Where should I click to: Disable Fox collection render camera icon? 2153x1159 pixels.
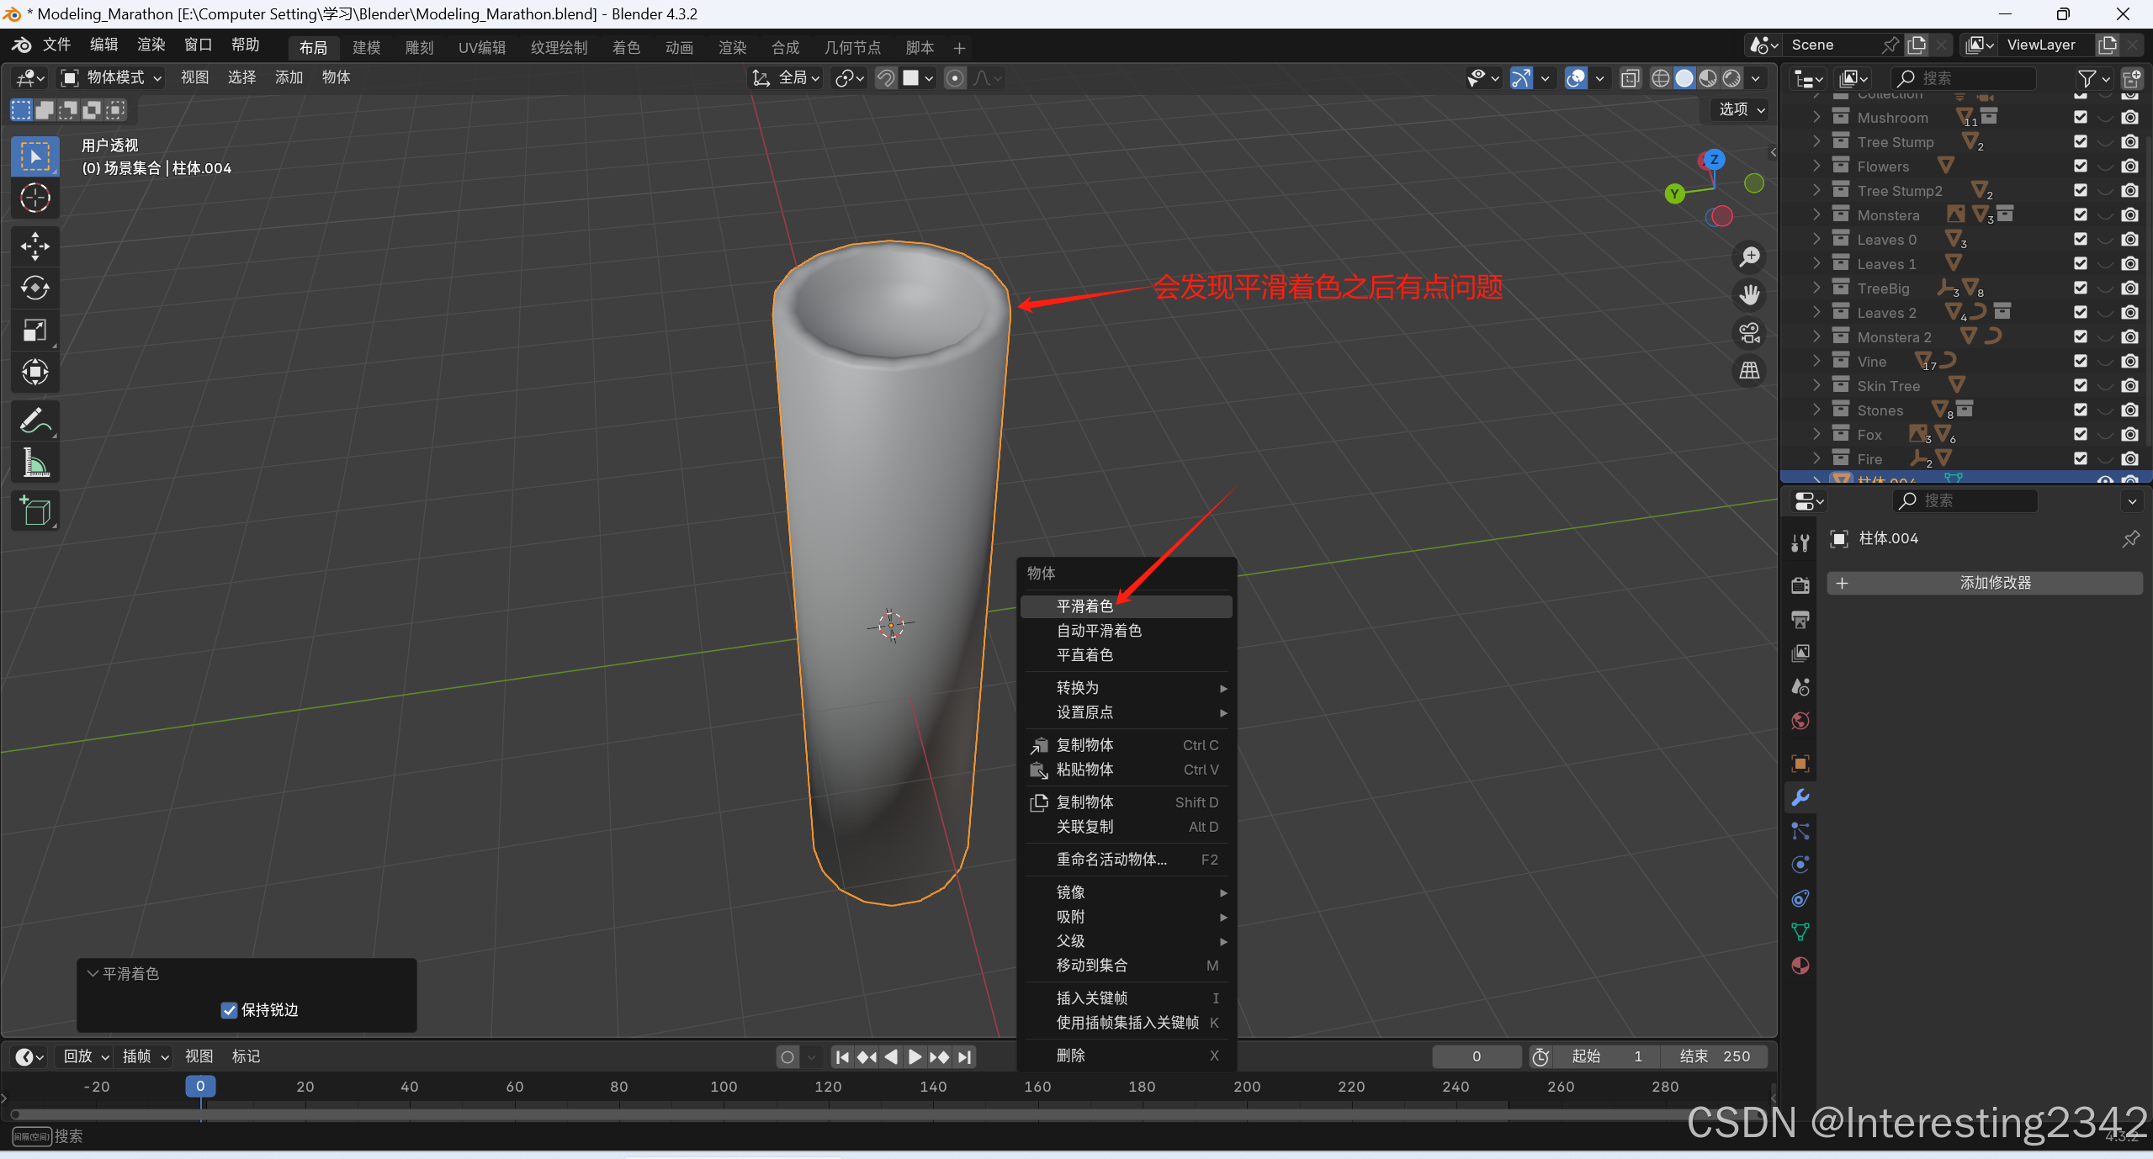[2129, 435]
